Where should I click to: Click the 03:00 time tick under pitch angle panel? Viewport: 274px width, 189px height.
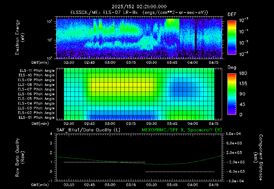pyautogui.click(x=110, y=124)
